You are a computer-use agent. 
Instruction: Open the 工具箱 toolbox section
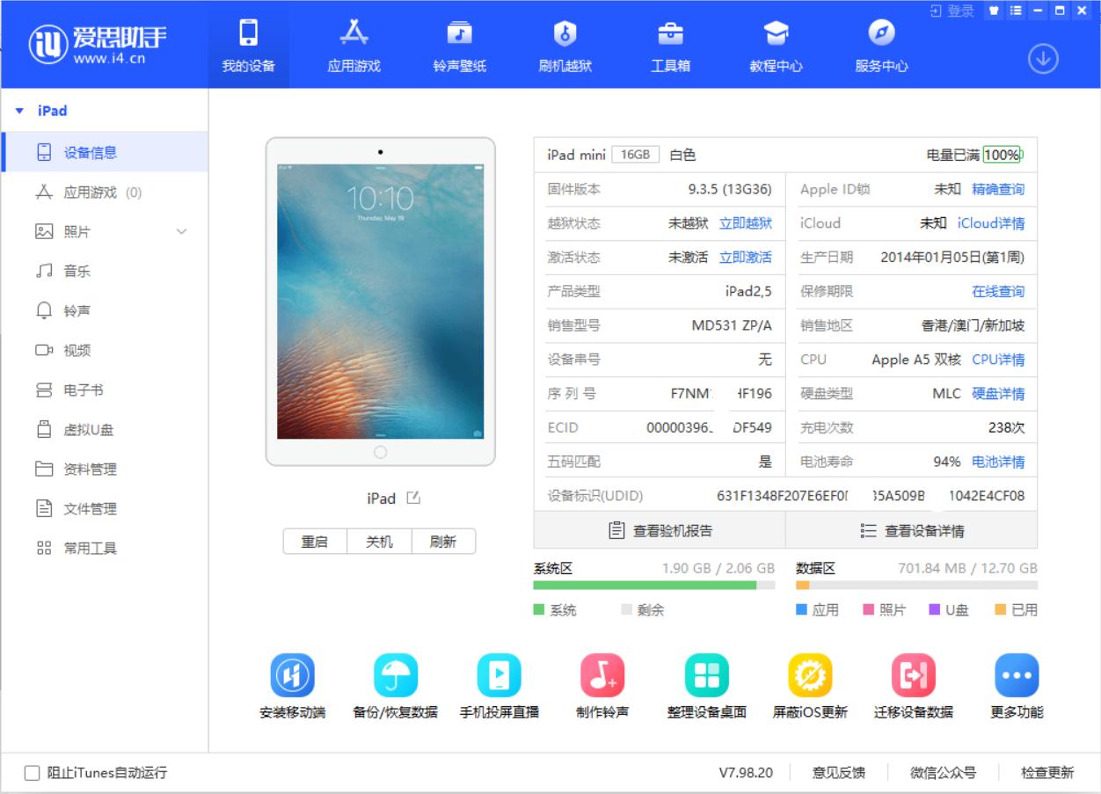670,44
